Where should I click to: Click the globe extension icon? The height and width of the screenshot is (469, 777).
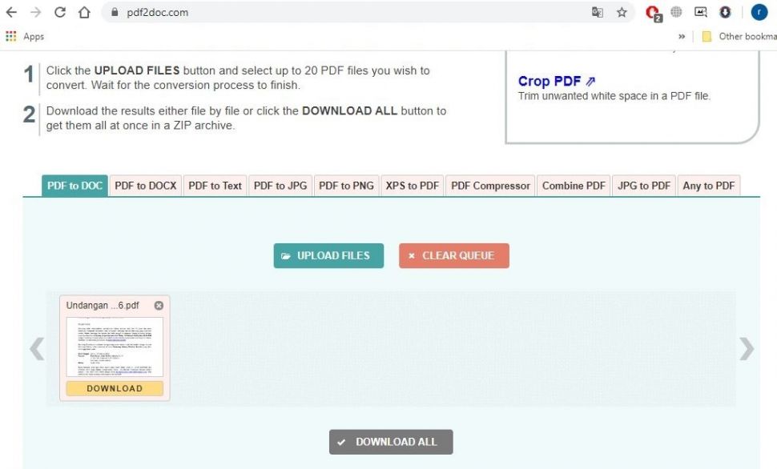(x=676, y=12)
